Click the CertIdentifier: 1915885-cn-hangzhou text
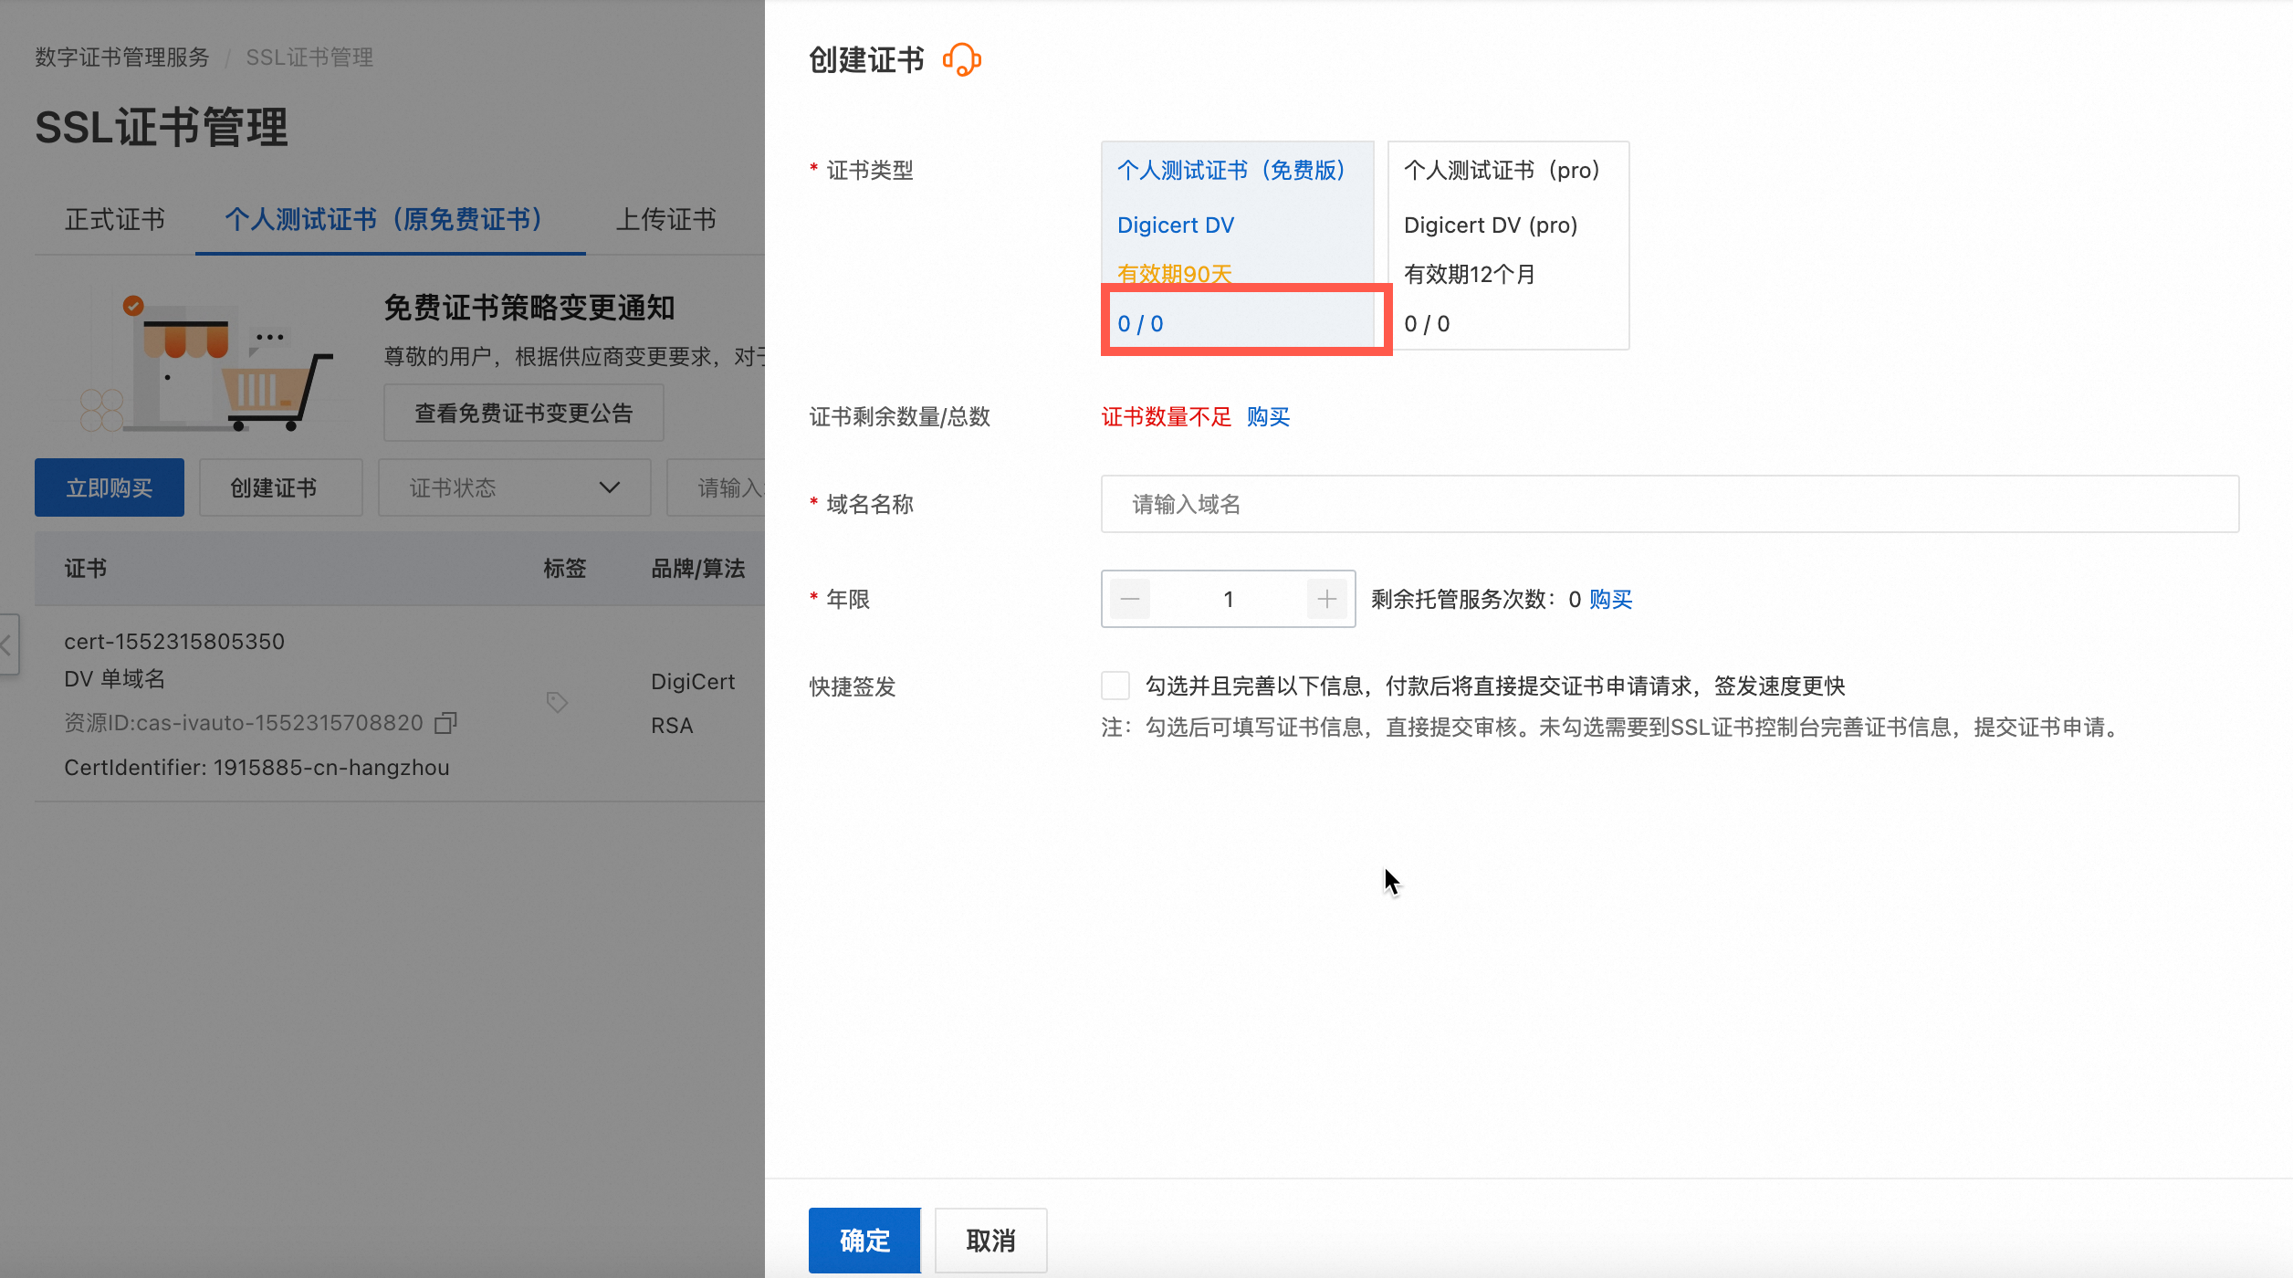2293x1278 pixels. pos(257,768)
